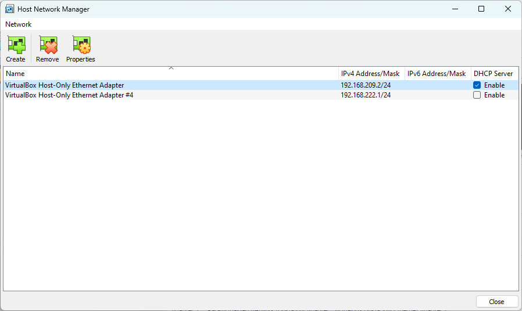The width and height of the screenshot is (522, 311).
Task: Disable DHCP for first Host-Only Adapter
Action: pyautogui.click(x=477, y=85)
